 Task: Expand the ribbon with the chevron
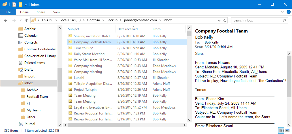pyautogui.click(x=282, y=12)
